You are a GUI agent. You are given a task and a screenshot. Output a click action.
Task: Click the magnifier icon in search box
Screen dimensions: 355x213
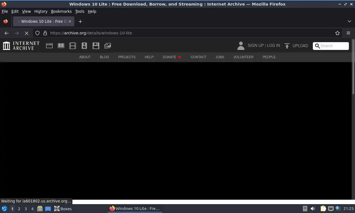click(x=317, y=46)
